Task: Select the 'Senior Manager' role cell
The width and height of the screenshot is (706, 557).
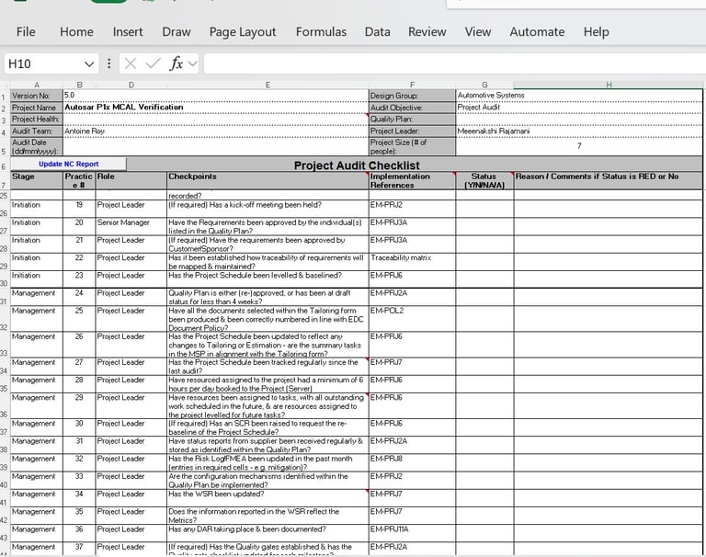Action: [131, 226]
